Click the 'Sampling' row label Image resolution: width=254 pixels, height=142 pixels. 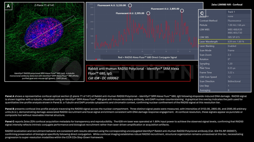coord(204,64)
